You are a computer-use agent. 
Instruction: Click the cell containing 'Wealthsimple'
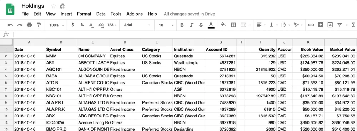[189, 63]
